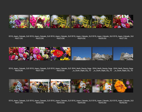
Task: Click the filename text ending Y6042.CR2
Action: (x=40, y=102)
